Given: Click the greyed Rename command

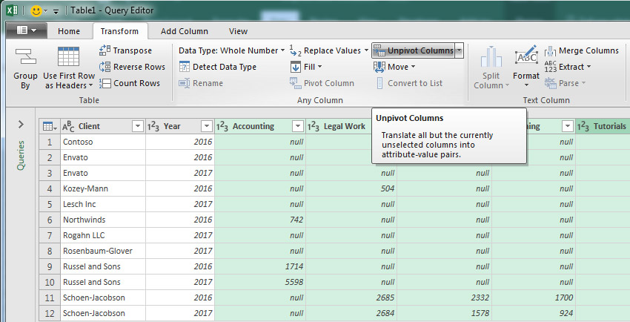Looking at the screenshot, I should 201,83.
